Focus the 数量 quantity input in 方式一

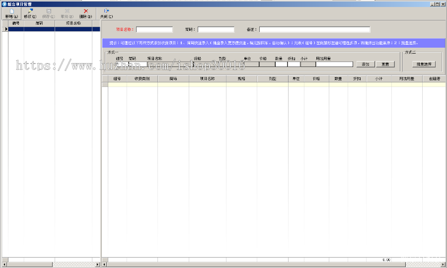click(281, 64)
